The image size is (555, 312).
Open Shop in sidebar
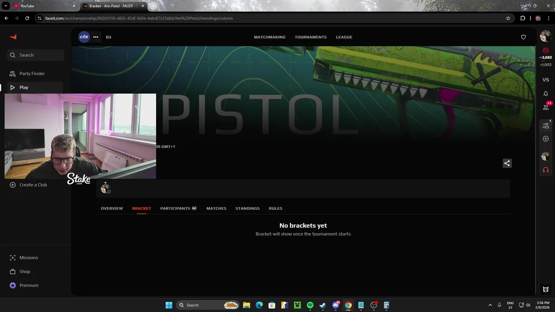coord(25,271)
